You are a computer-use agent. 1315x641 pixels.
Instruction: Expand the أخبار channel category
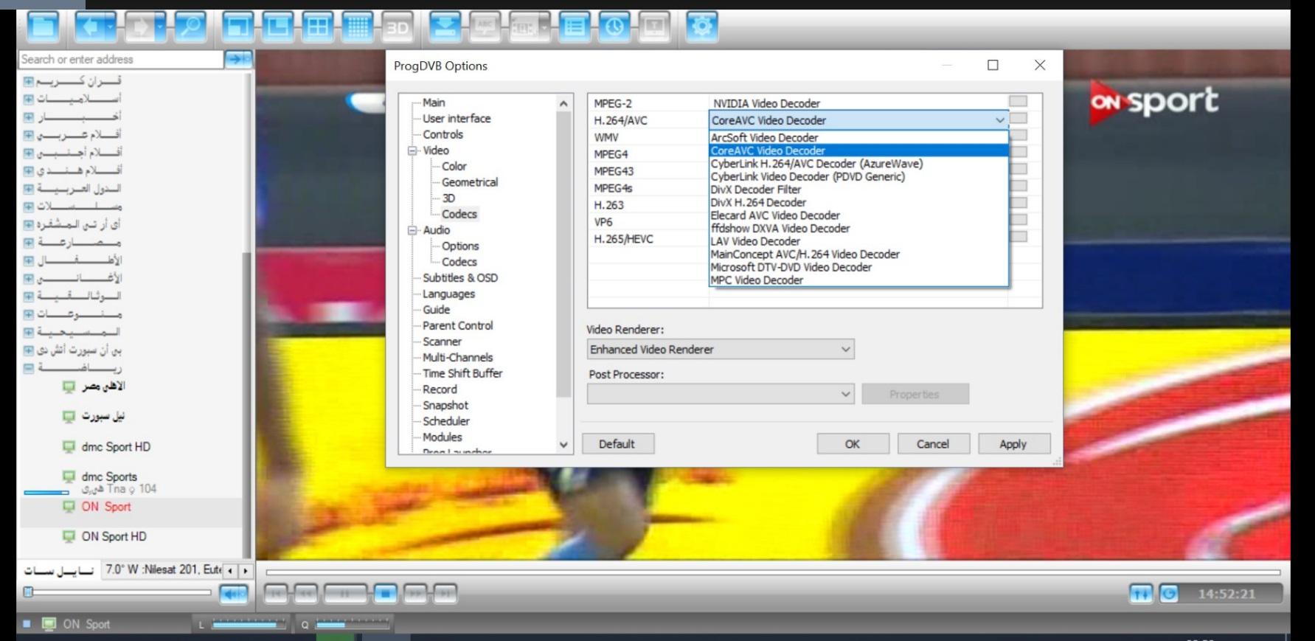point(28,117)
